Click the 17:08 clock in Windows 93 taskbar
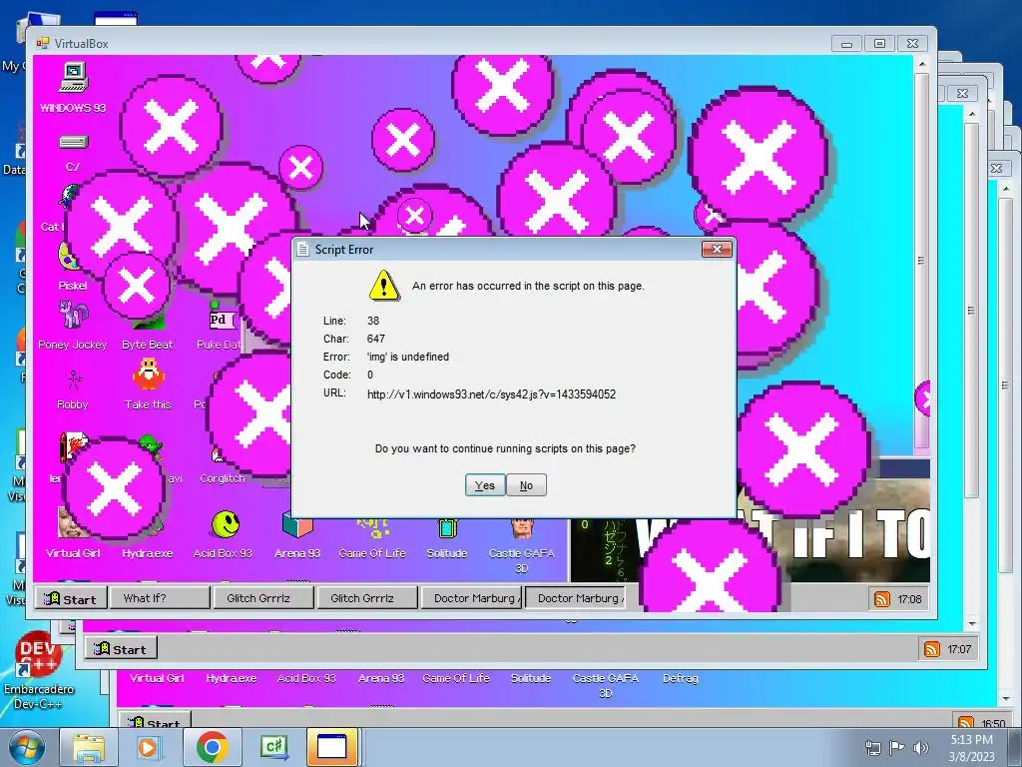This screenshot has height=767, width=1022. 909,599
